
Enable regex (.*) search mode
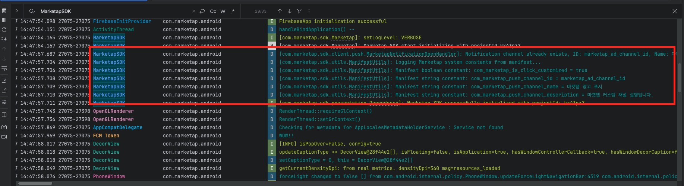tap(233, 11)
